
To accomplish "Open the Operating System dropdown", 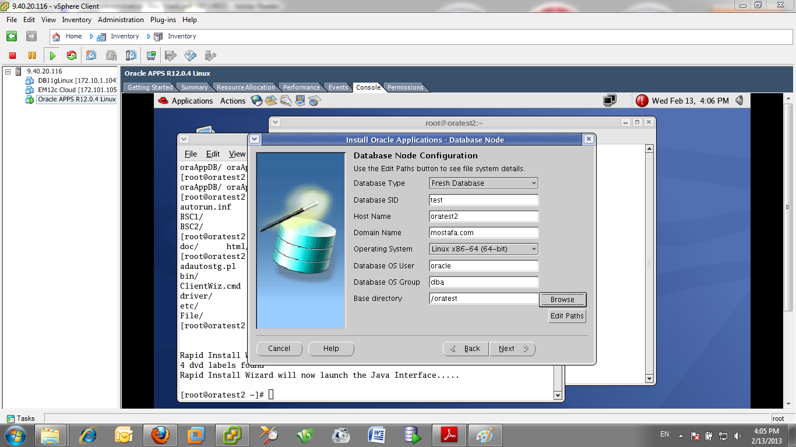I will tap(484, 249).
